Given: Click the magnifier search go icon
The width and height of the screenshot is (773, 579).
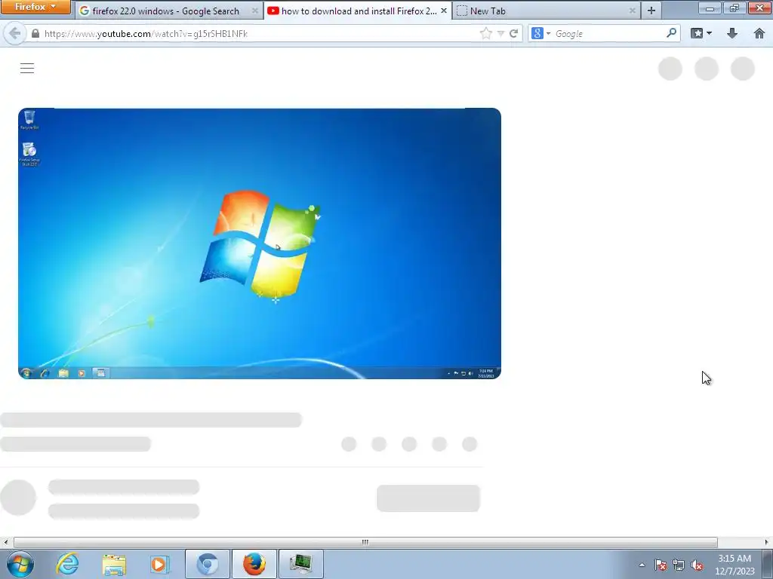Looking at the screenshot, I should (671, 33).
